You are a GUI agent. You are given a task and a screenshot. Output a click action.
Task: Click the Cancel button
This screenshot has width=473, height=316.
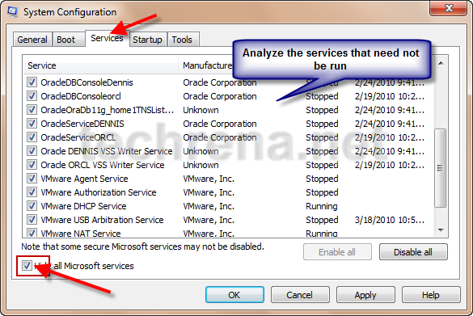tap(300, 295)
